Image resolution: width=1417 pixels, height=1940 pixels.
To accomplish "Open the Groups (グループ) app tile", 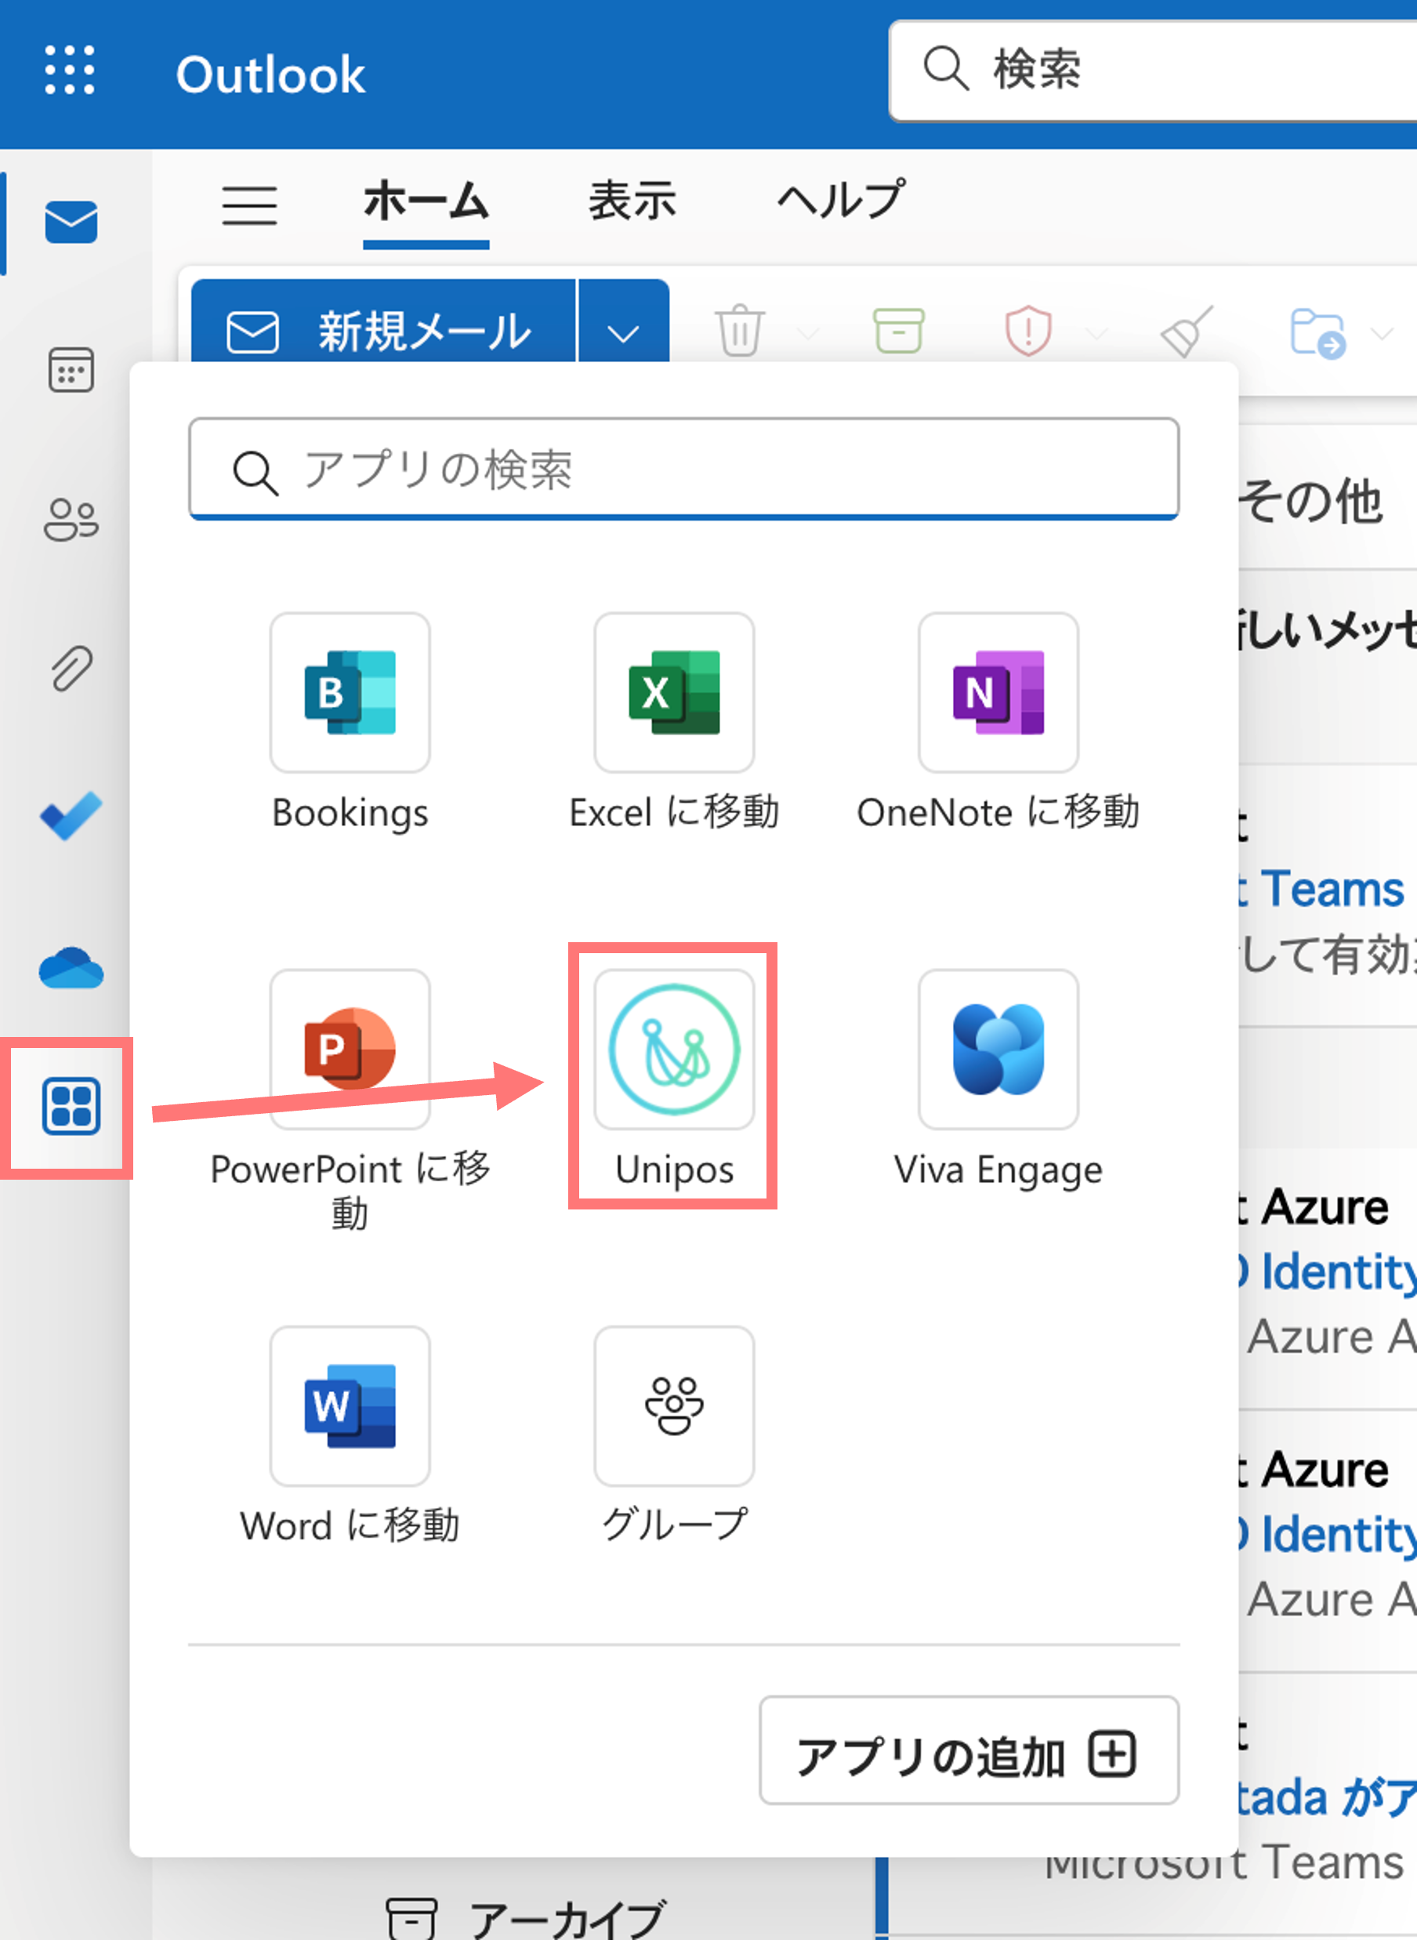I will (674, 1436).
